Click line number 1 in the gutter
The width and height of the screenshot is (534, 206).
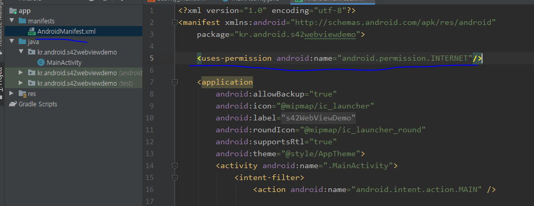[x=151, y=10]
